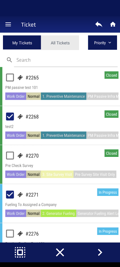Image resolution: width=120 pixels, height=267 pixels.
Task: Uncheck the box for ticket #2268
Action: 10,116
